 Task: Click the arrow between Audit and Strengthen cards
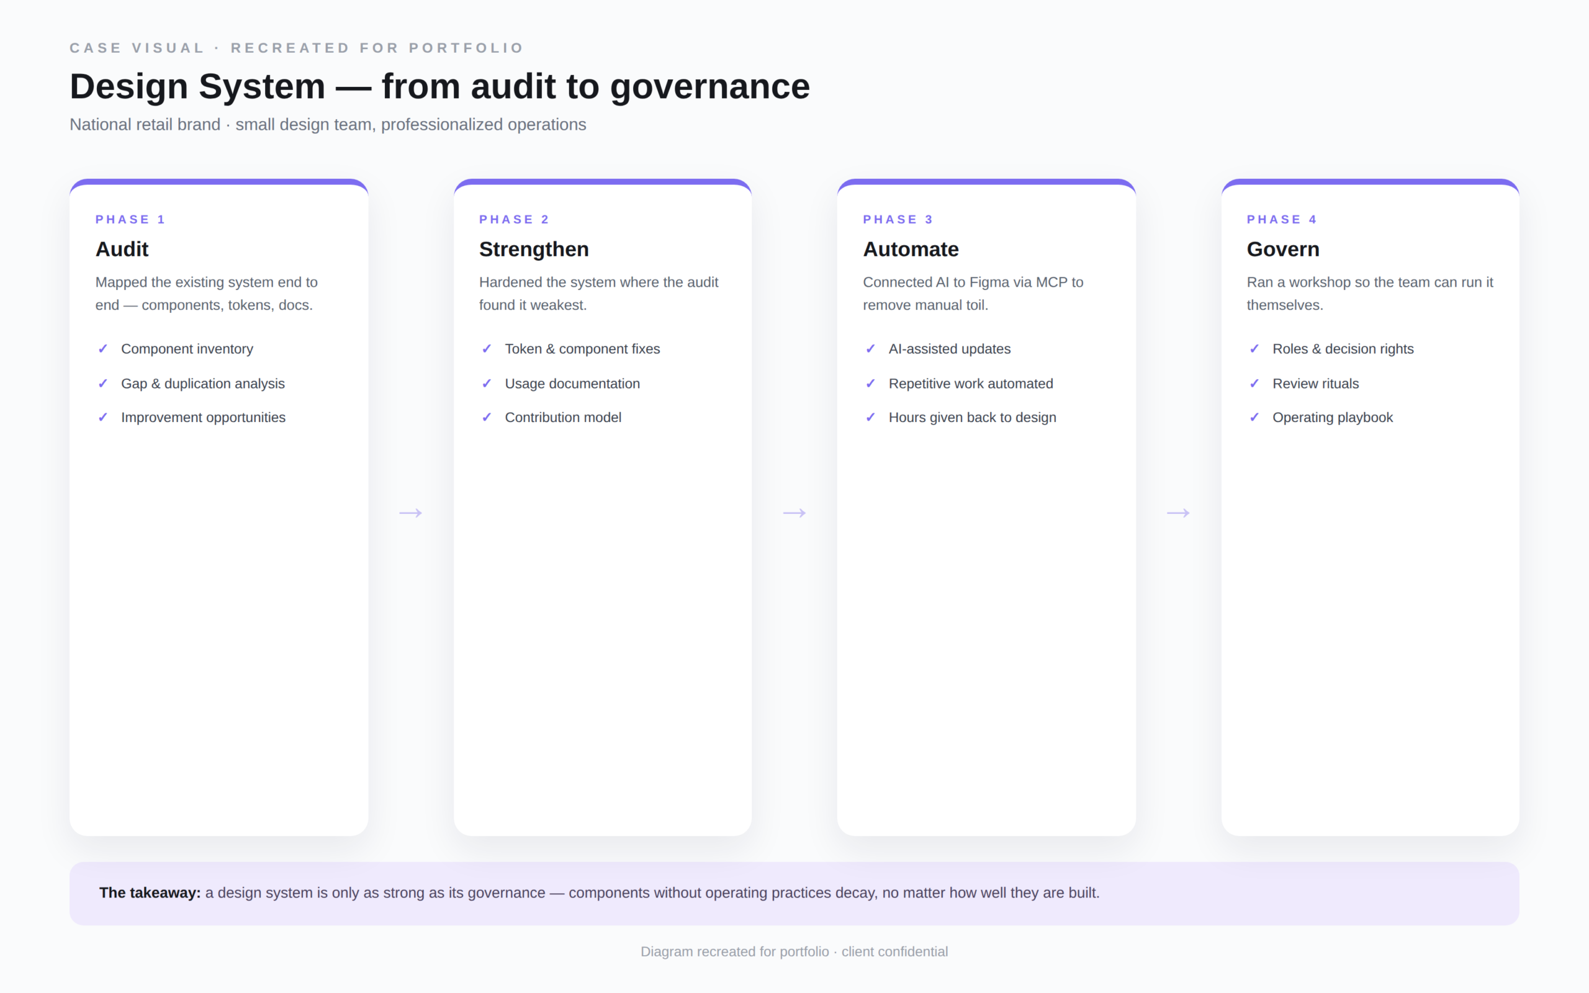(411, 513)
